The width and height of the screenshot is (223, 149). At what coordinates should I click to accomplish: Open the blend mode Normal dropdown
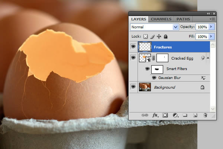[x=155, y=27]
